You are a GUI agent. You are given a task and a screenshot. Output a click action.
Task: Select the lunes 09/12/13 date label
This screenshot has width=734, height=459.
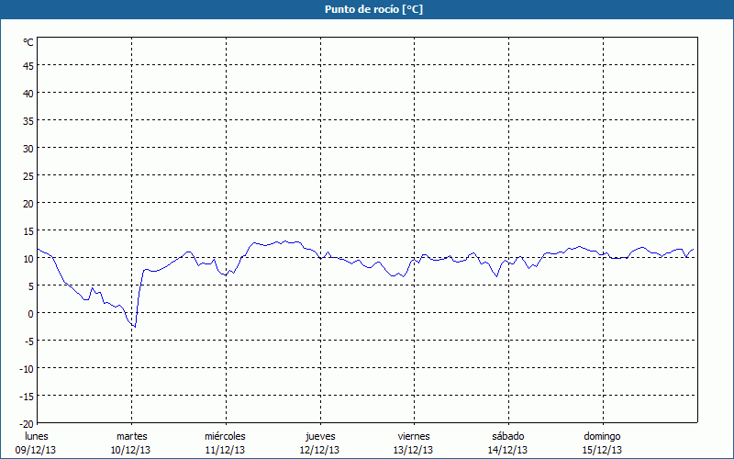click(x=37, y=442)
